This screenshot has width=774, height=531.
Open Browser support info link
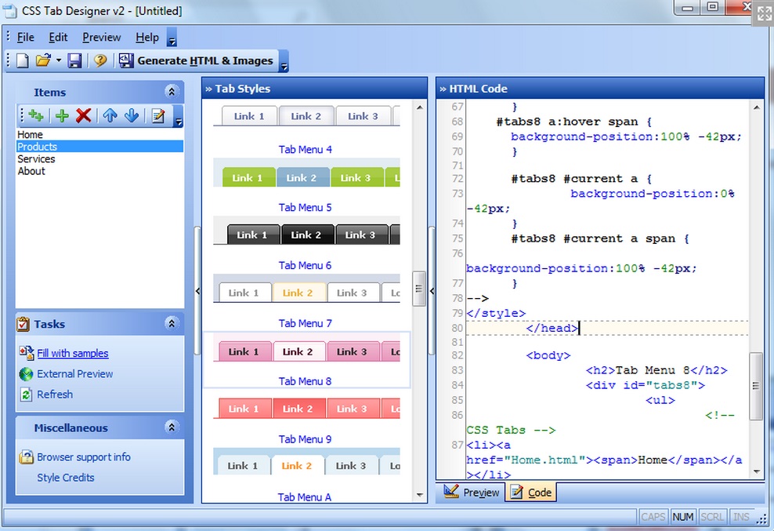coord(84,457)
